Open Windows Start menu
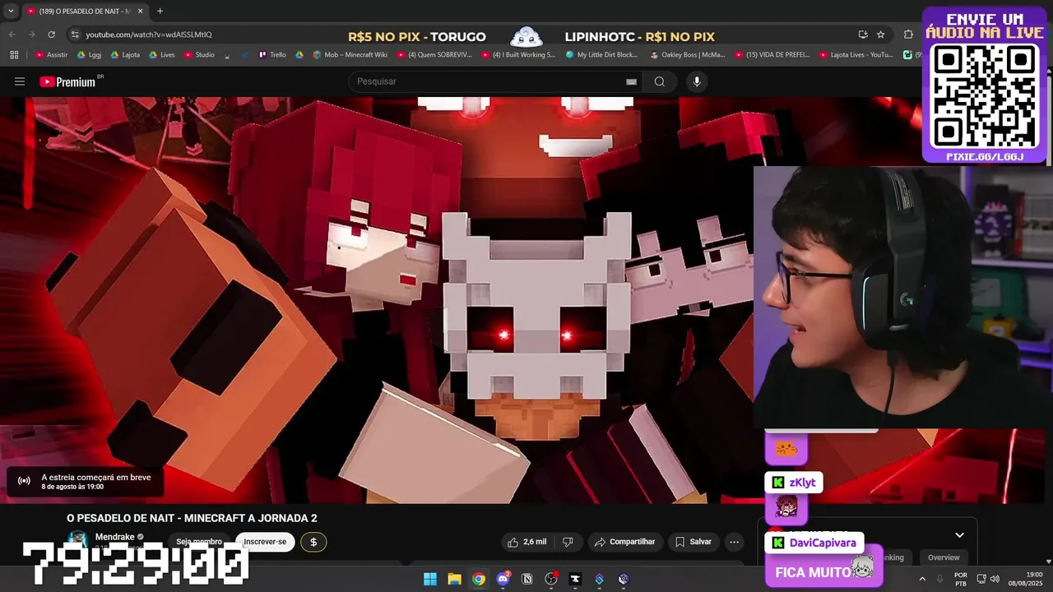Screen dimensions: 1053x592 (430, 579)
